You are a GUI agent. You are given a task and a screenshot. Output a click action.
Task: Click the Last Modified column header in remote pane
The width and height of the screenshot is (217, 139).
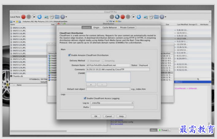point(183,24)
